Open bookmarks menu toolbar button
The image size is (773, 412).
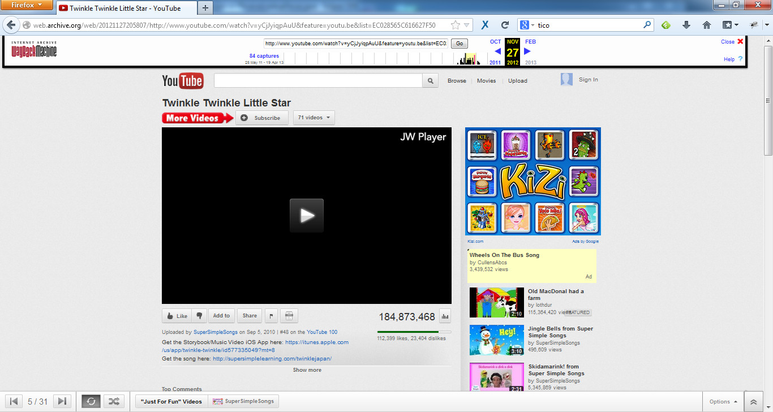[x=730, y=25]
